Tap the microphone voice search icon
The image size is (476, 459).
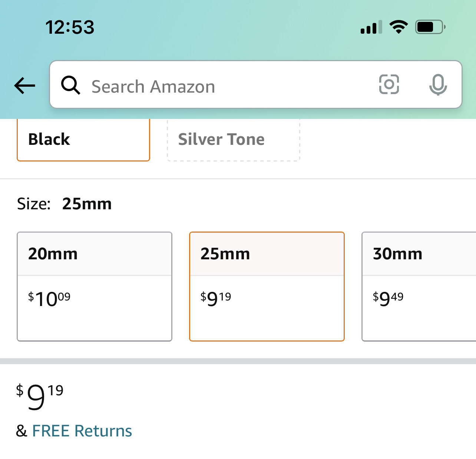tap(438, 84)
